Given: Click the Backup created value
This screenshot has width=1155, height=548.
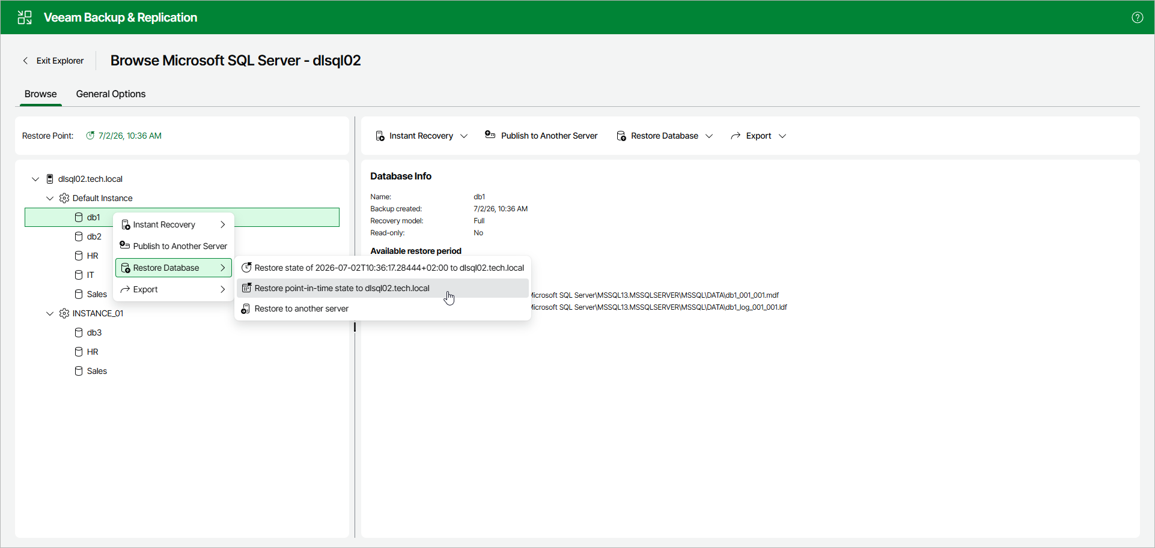Looking at the screenshot, I should pos(501,209).
